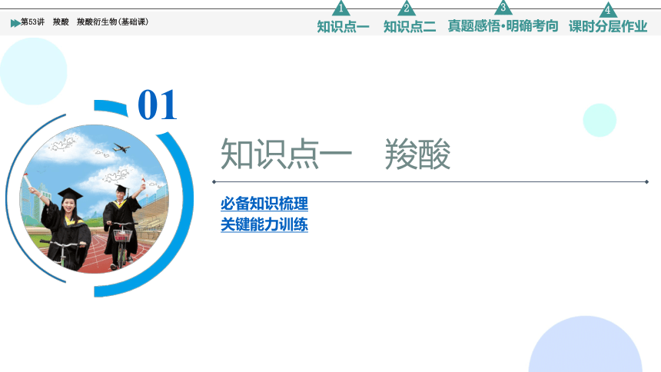Screen dimensions: 661x372
Task: Open the 知识点一 navigation tab
Action: 343,27
